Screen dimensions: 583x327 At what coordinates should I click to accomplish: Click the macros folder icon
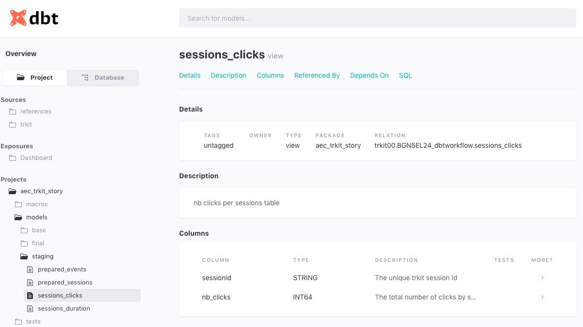coord(18,204)
